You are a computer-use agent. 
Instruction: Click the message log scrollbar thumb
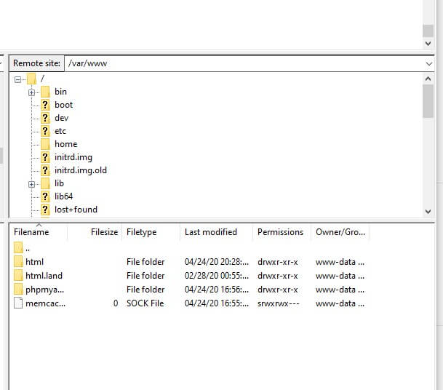[x=428, y=31]
